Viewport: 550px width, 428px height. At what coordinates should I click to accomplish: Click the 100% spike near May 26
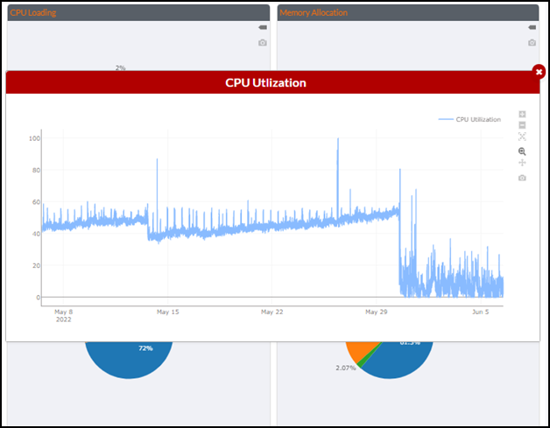point(338,139)
